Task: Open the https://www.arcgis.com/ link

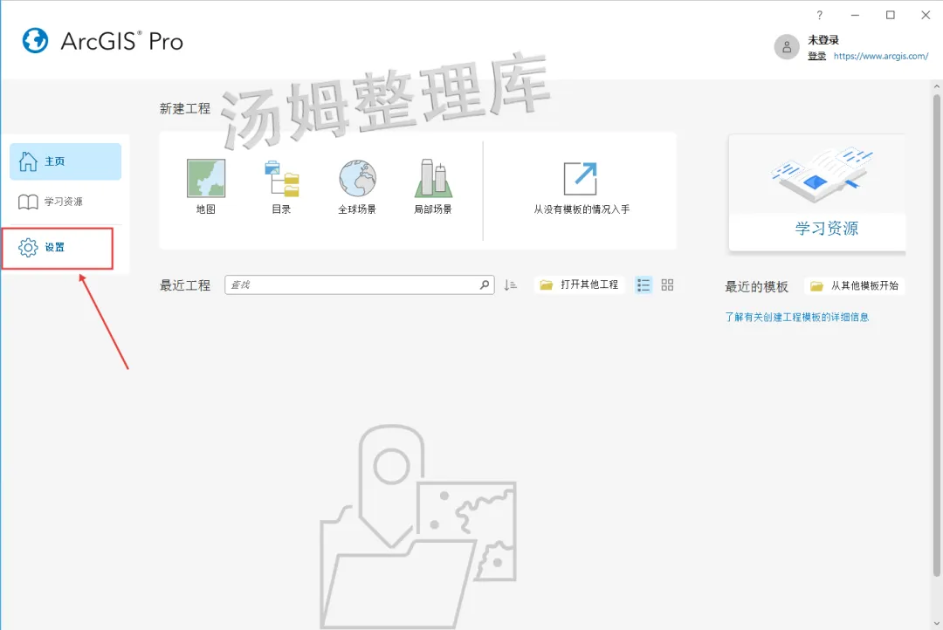Action: point(881,56)
